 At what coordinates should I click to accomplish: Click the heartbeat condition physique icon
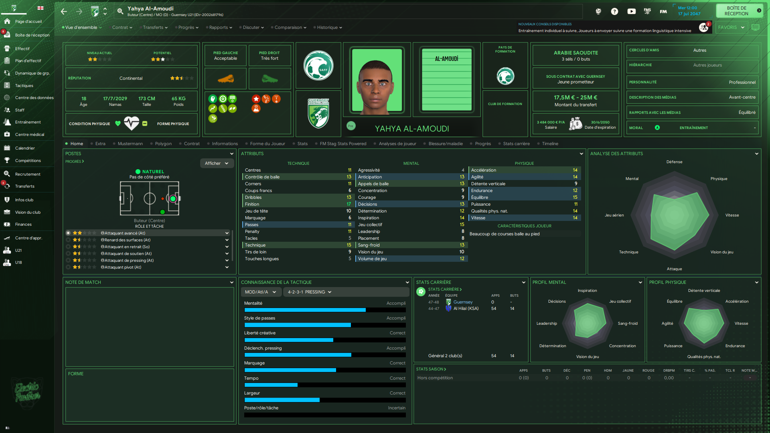(x=131, y=123)
